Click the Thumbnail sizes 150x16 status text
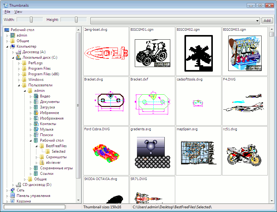Screen dimensions: 277x212 pyautogui.click(x=102, y=207)
